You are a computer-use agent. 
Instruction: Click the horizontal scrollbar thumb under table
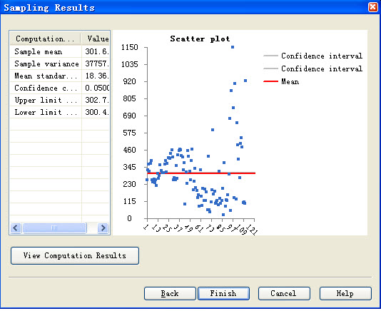(x=54, y=228)
